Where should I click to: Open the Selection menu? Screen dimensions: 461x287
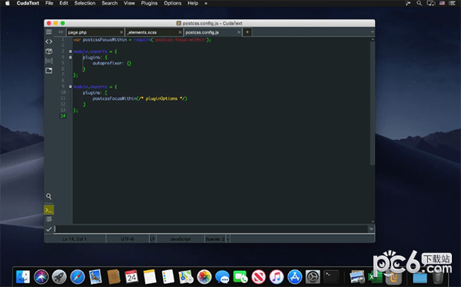pyautogui.click(x=85, y=3)
